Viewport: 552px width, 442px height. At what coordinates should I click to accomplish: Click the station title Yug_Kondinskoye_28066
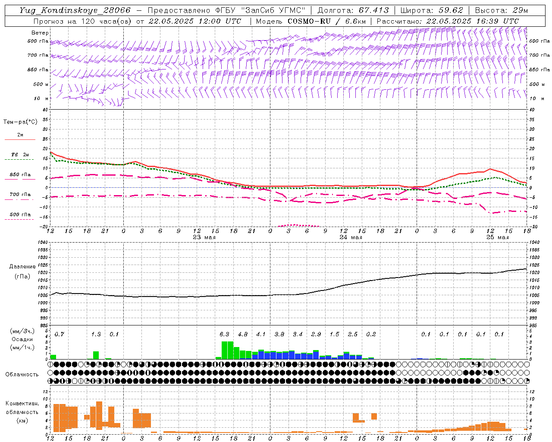75,10
